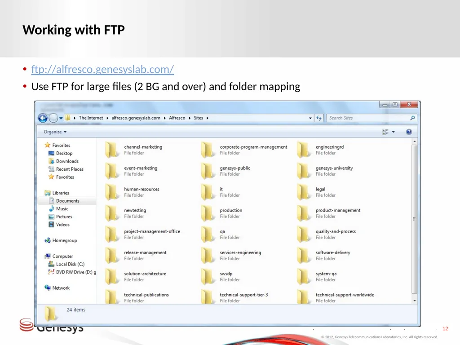
Task: Click the technical-support-tier-3 folder name
Action: [244, 295]
